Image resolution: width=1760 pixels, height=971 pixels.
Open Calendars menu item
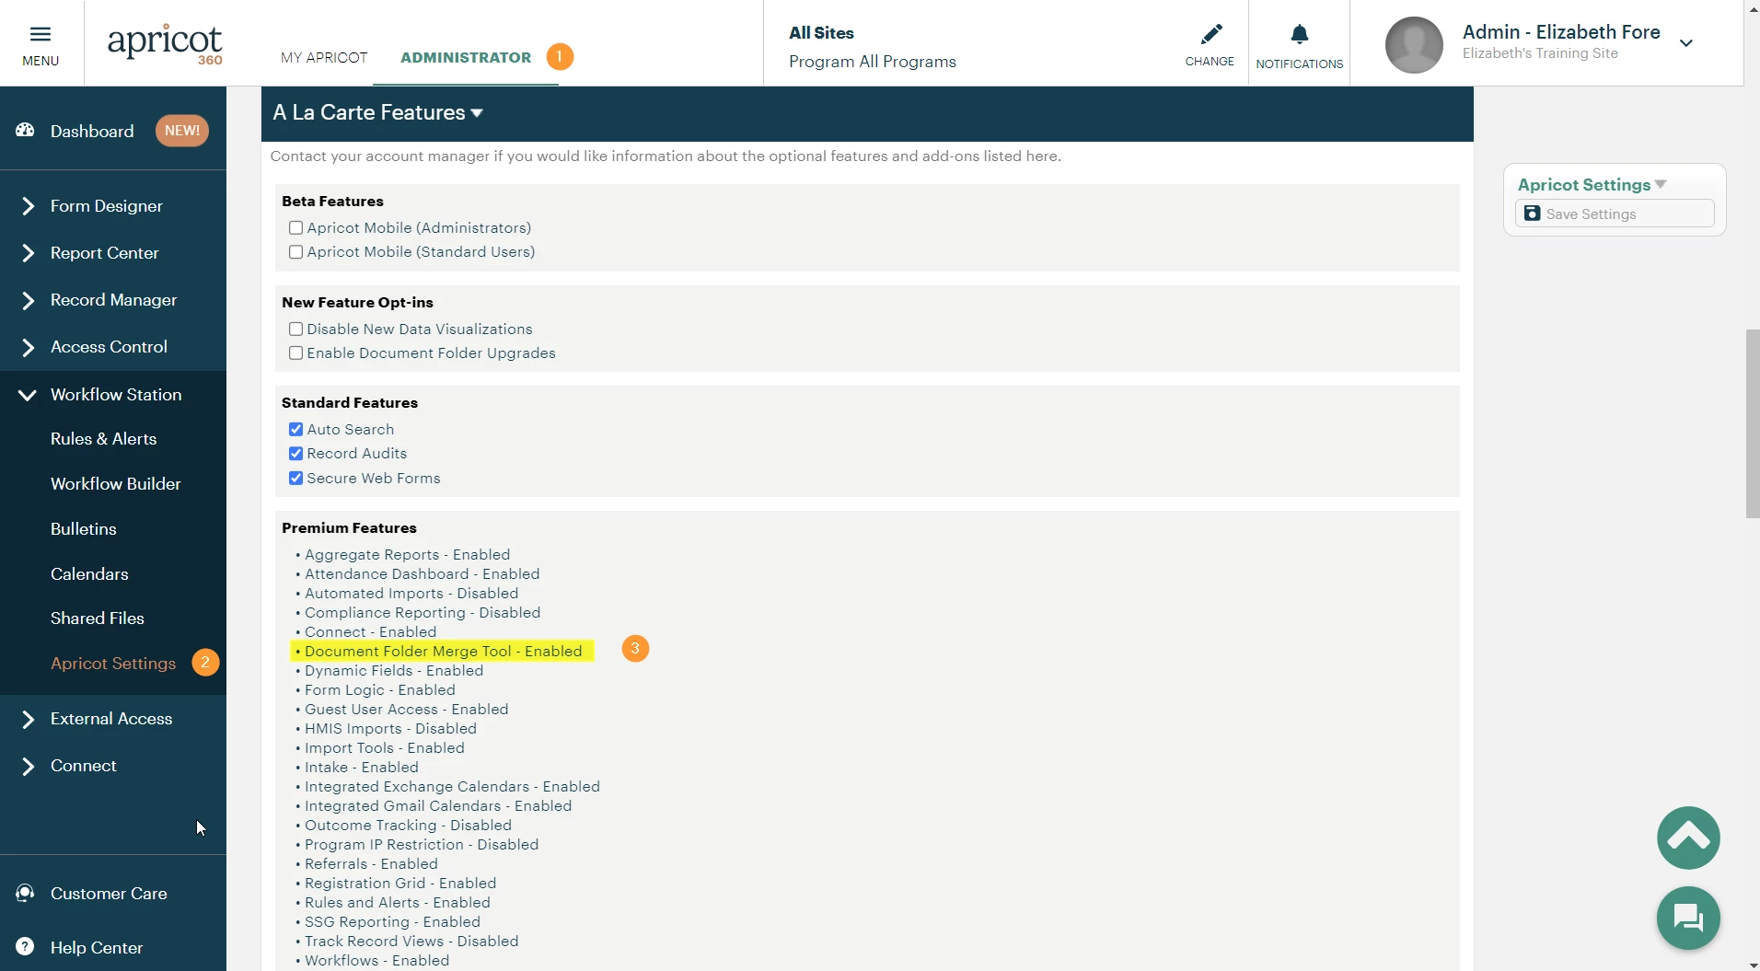[89, 574]
